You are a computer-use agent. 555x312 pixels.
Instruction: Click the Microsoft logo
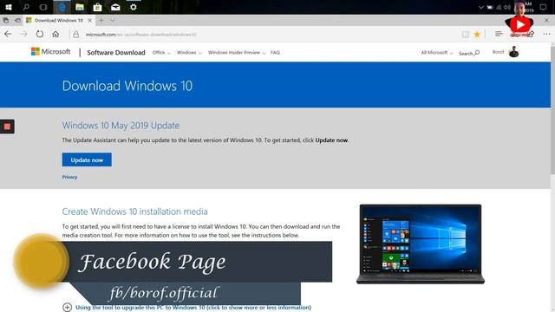point(50,52)
